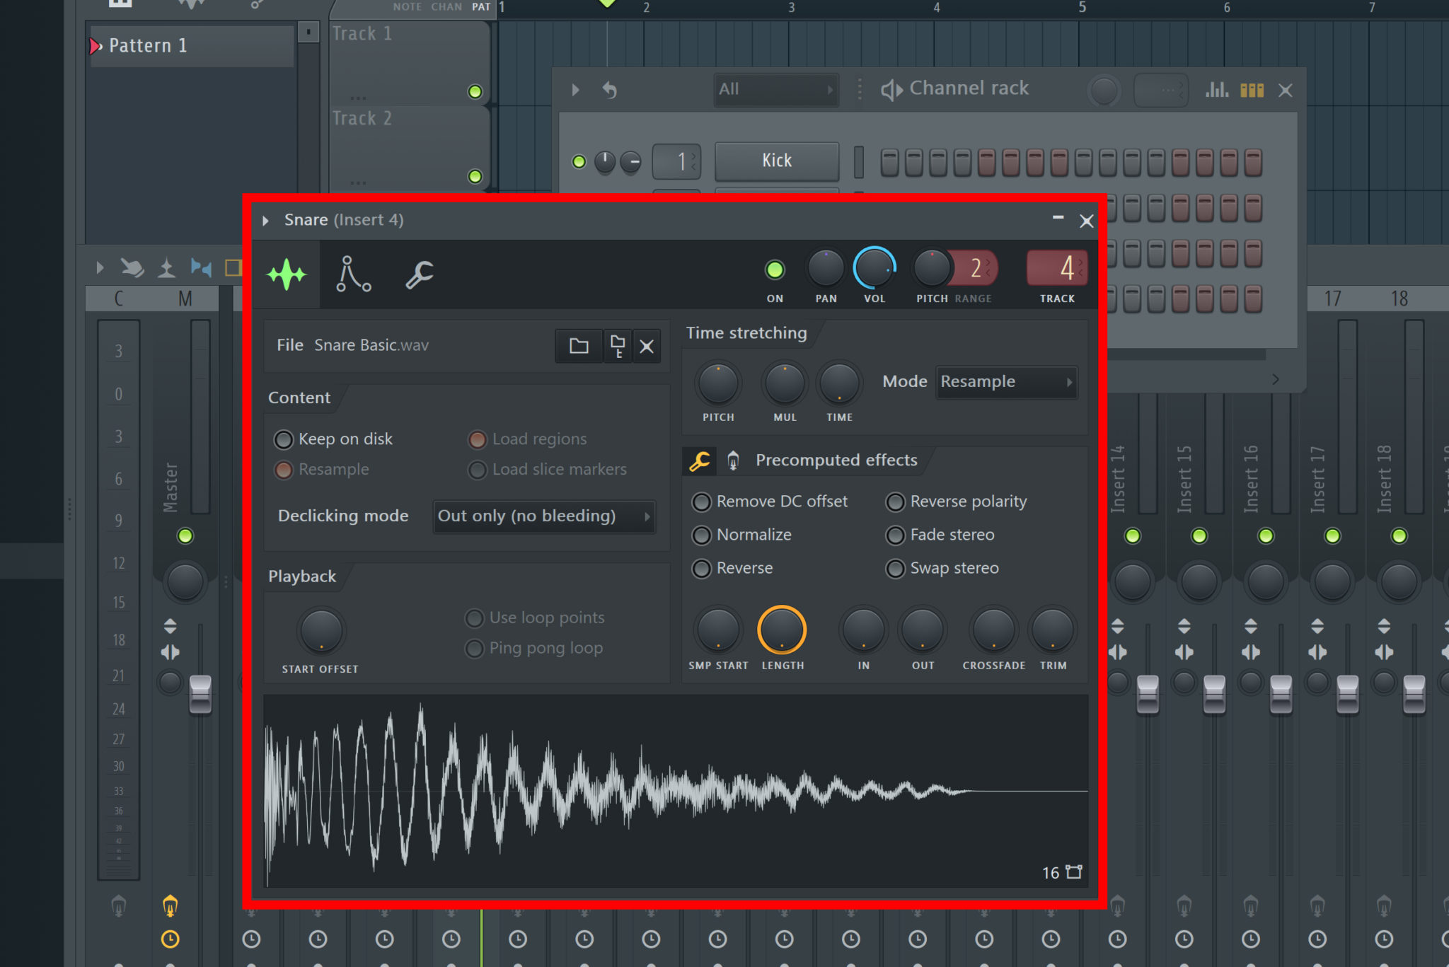Enable the Keep on disk option
1449x967 pixels.
tap(284, 440)
